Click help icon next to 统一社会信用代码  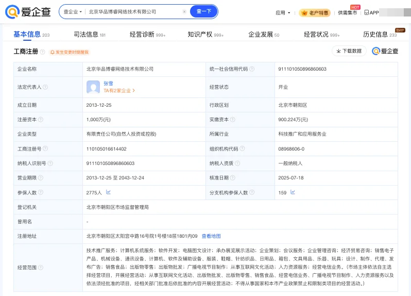click(252, 69)
